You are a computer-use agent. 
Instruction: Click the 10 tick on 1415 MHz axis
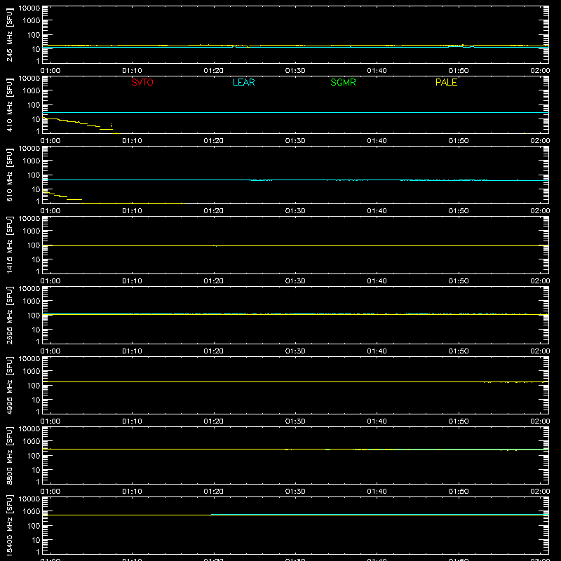(36, 259)
